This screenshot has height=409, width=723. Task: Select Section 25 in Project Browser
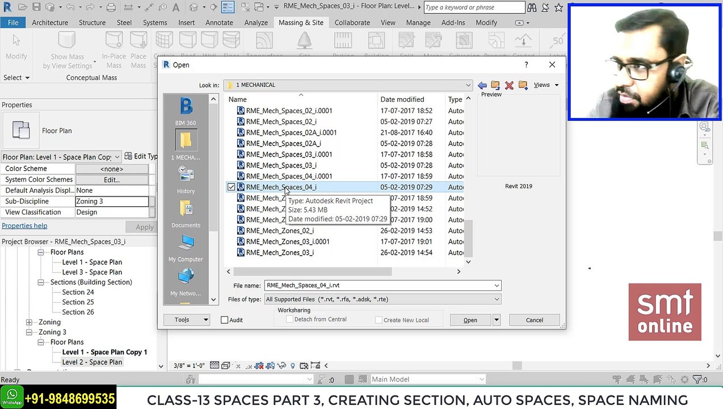78,302
